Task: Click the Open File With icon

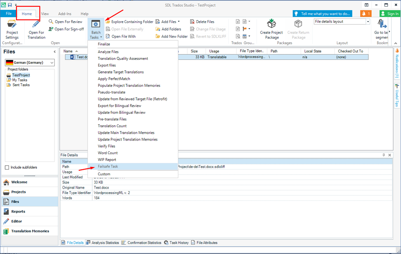Action: coord(108,36)
